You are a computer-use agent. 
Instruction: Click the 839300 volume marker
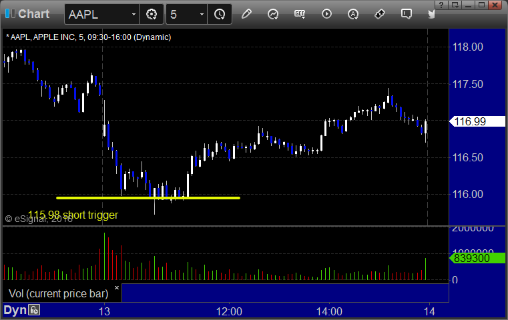(477, 258)
